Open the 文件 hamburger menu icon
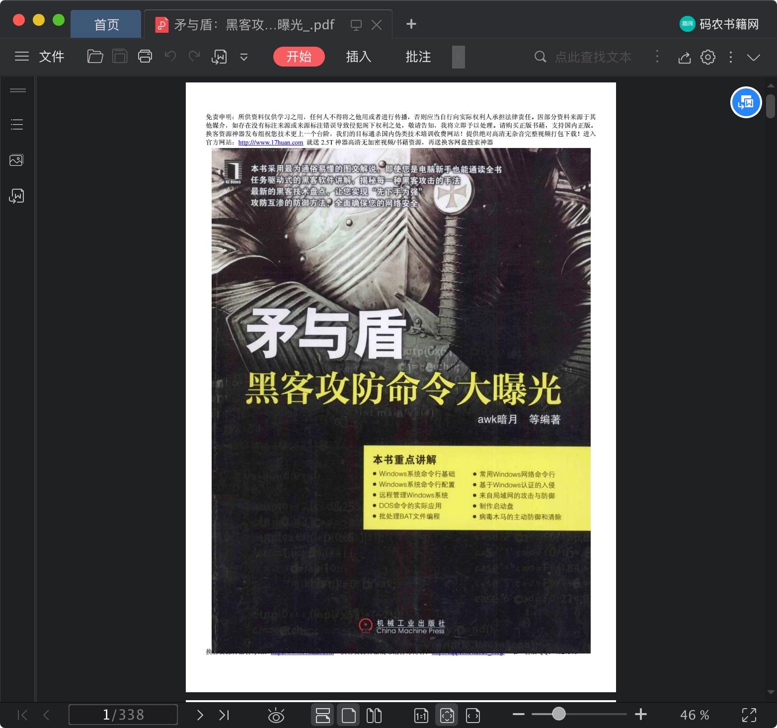The height and width of the screenshot is (728, 777). point(22,57)
